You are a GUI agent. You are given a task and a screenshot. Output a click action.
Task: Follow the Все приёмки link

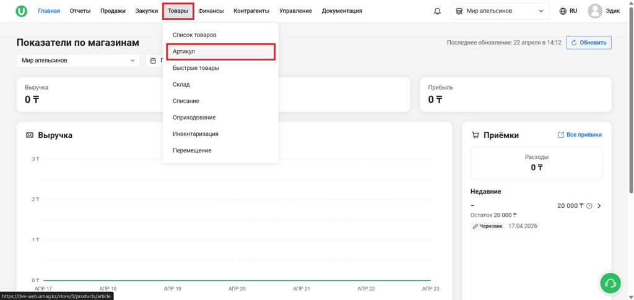[580, 135]
